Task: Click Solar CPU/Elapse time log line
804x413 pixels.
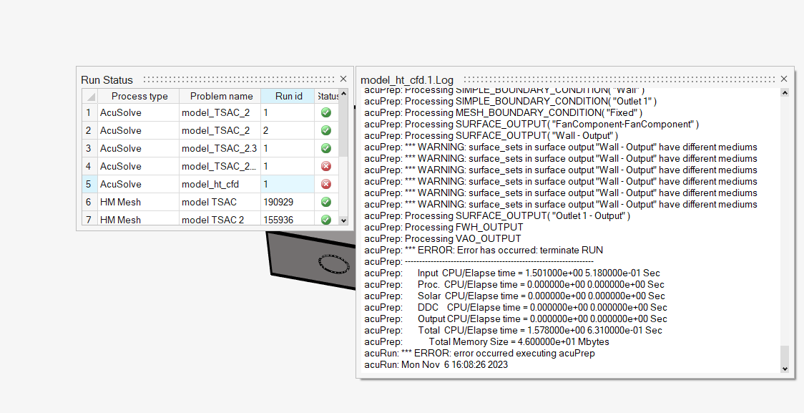Action: [514, 296]
